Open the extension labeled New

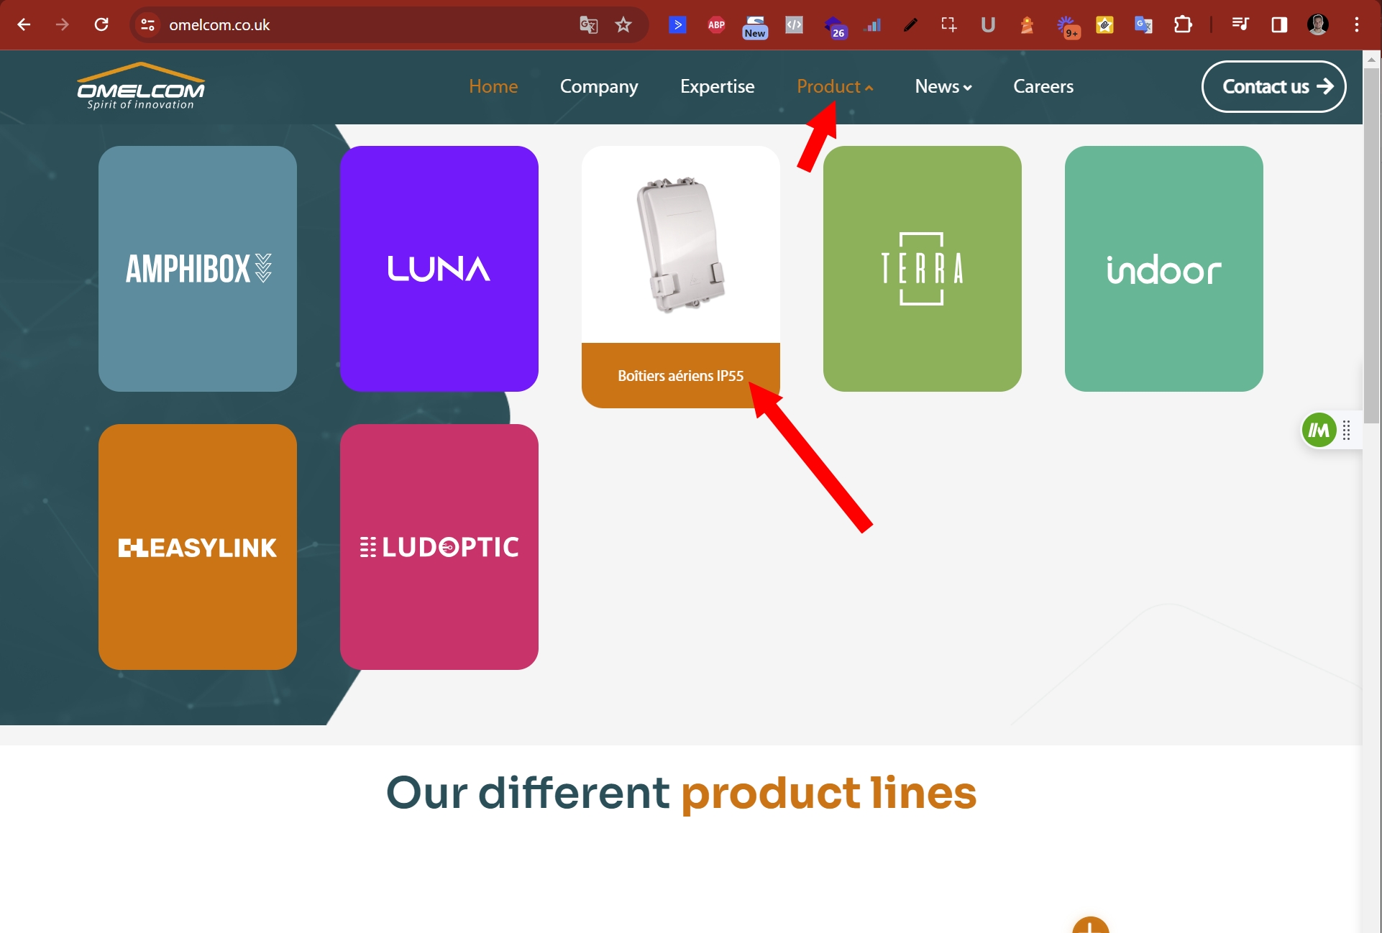click(755, 27)
